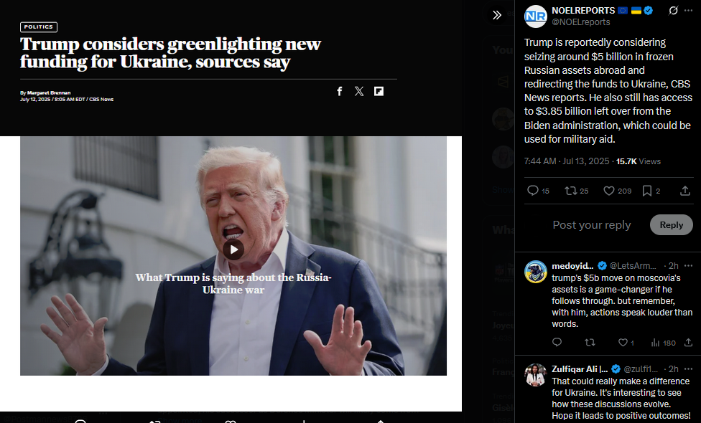Click the 15.7K Views count

(x=638, y=161)
